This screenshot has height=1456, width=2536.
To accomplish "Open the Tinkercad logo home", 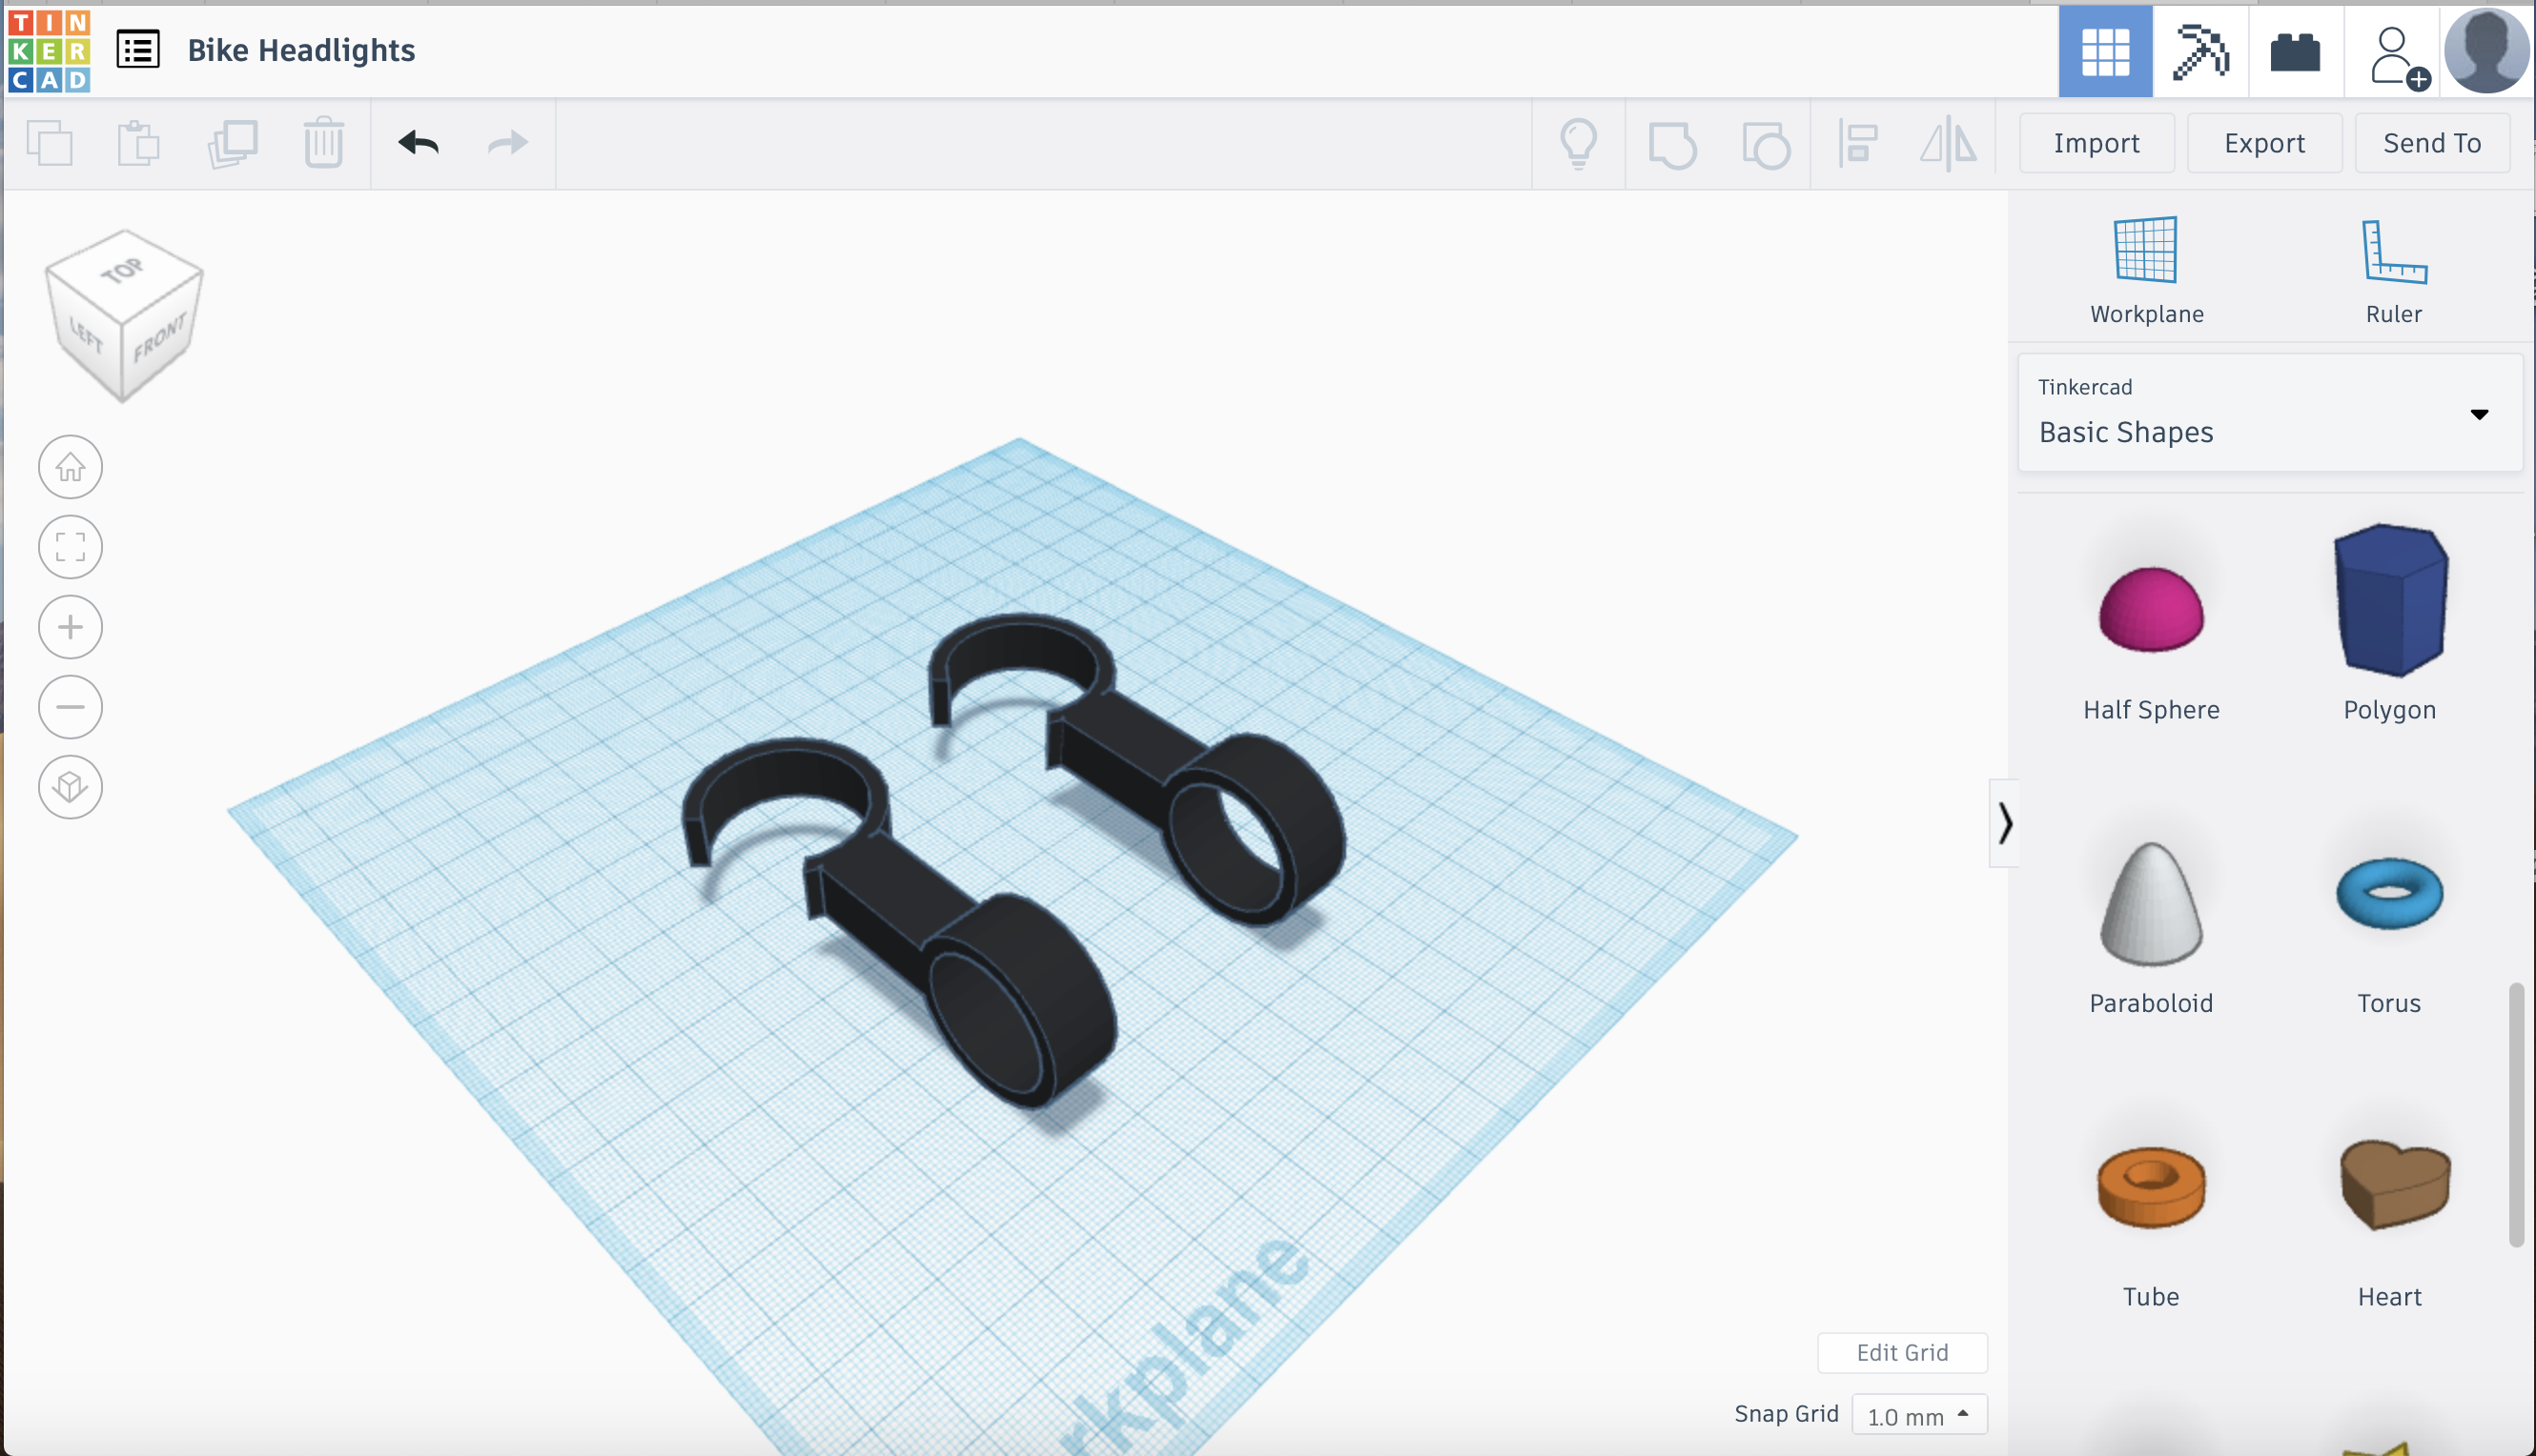I will 49,50.
